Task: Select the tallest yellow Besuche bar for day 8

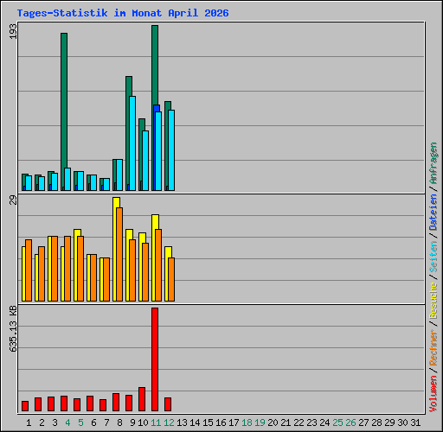Action: 115,250
